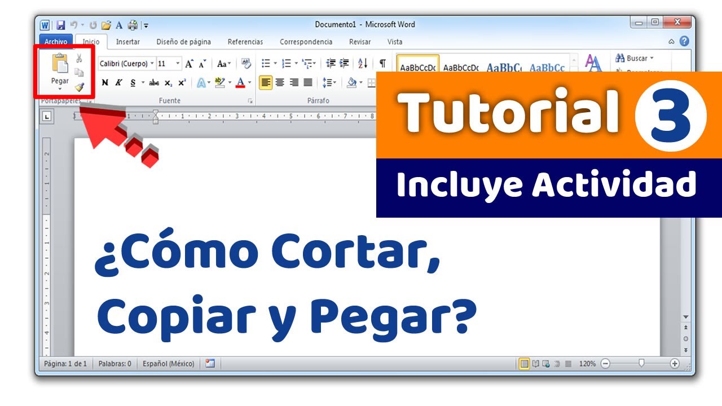Open the Pegar options arrow
This screenshot has height=406, width=722.
click(x=60, y=89)
